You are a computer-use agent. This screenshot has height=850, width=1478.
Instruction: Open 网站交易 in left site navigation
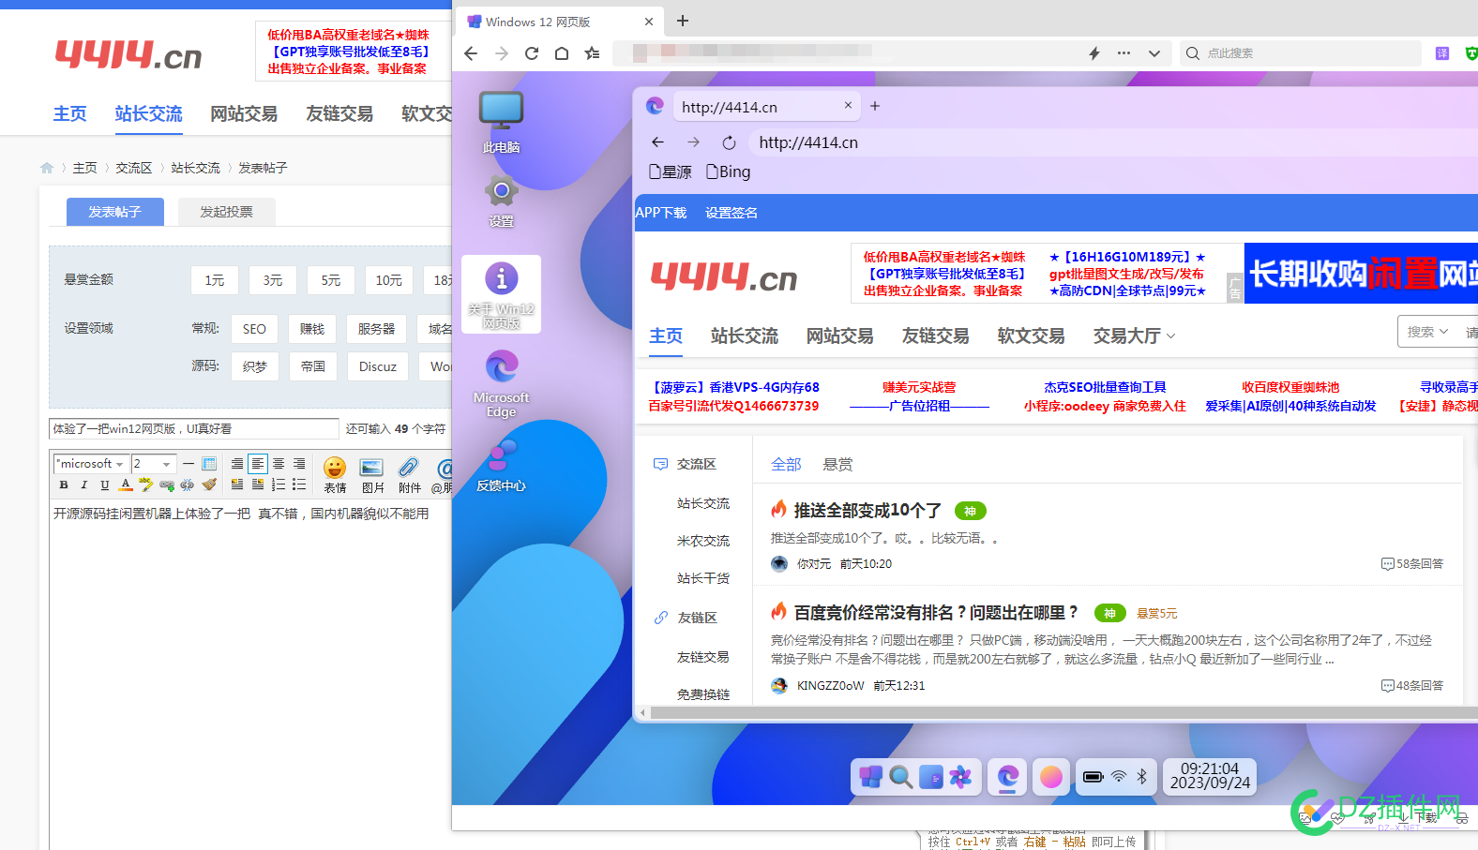click(244, 113)
